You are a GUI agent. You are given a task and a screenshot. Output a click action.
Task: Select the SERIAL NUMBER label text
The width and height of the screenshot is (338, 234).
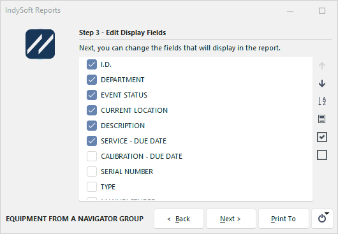click(x=127, y=172)
